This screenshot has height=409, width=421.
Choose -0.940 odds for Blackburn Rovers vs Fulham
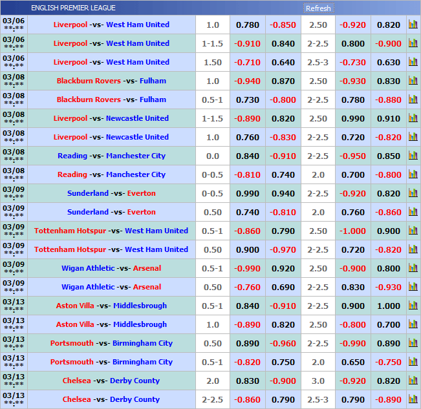248,81
